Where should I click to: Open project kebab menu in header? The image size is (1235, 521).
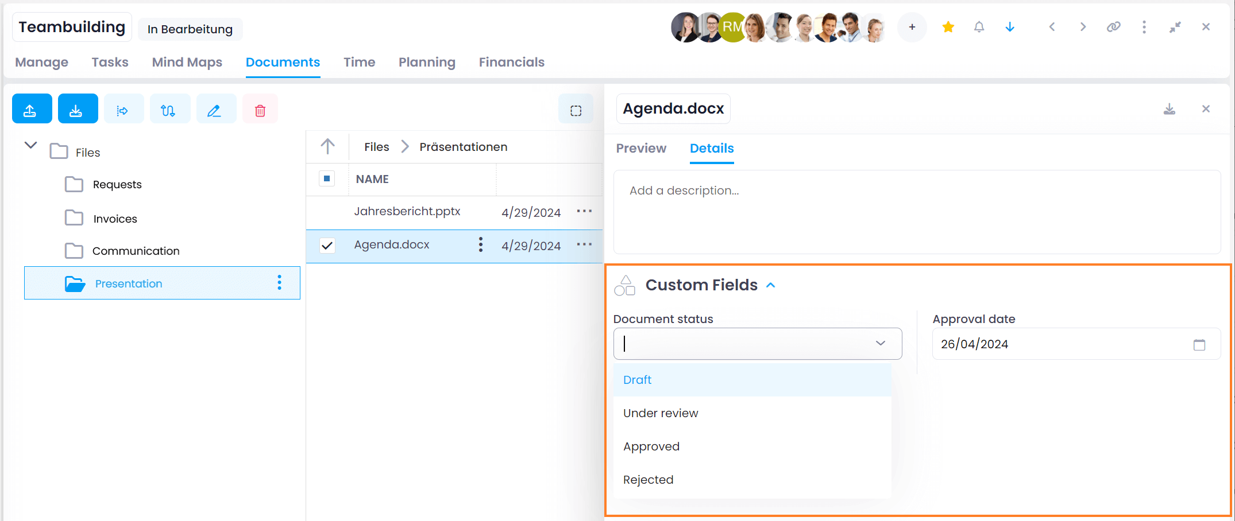(x=1144, y=27)
